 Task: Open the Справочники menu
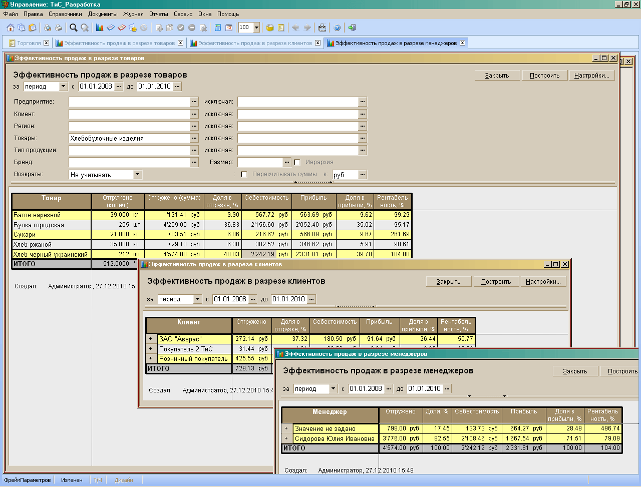[x=65, y=14]
